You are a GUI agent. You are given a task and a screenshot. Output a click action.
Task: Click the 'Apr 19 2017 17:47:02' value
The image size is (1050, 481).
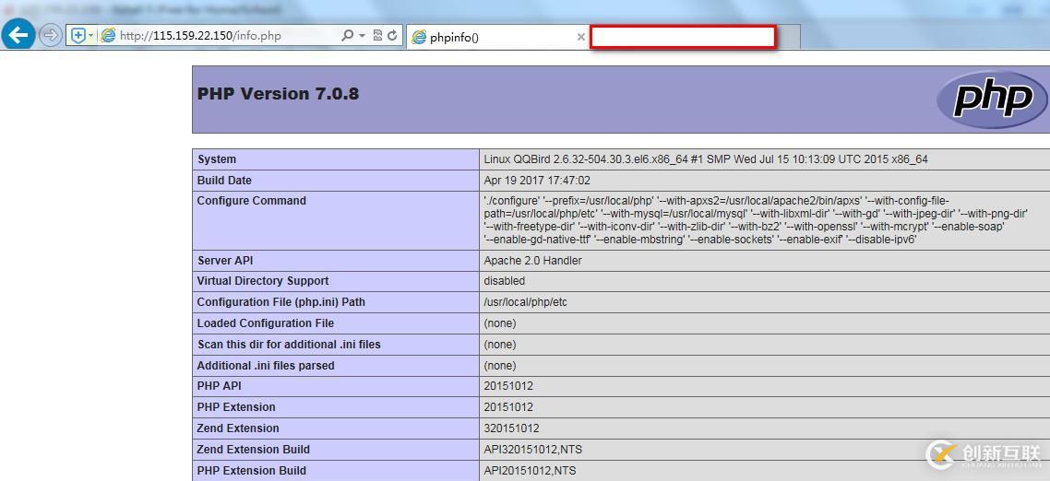click(537, 180)
